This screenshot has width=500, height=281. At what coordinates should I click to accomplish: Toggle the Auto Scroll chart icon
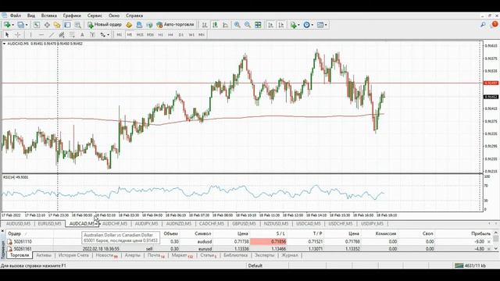point(271,25)
